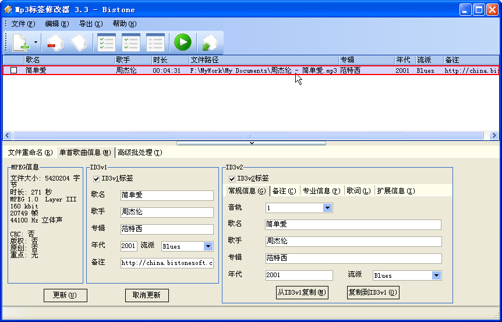Switch to the 歌词 tab
The height and width of the screenshot is (322, 502).
point(358,191)
